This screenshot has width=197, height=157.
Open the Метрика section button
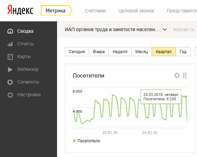[x=56, y=10]
